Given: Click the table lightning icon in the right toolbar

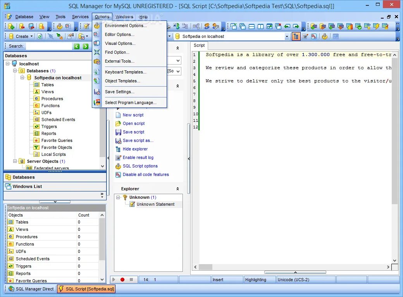Looking at the screenshot, I should (x=376, y=26).
